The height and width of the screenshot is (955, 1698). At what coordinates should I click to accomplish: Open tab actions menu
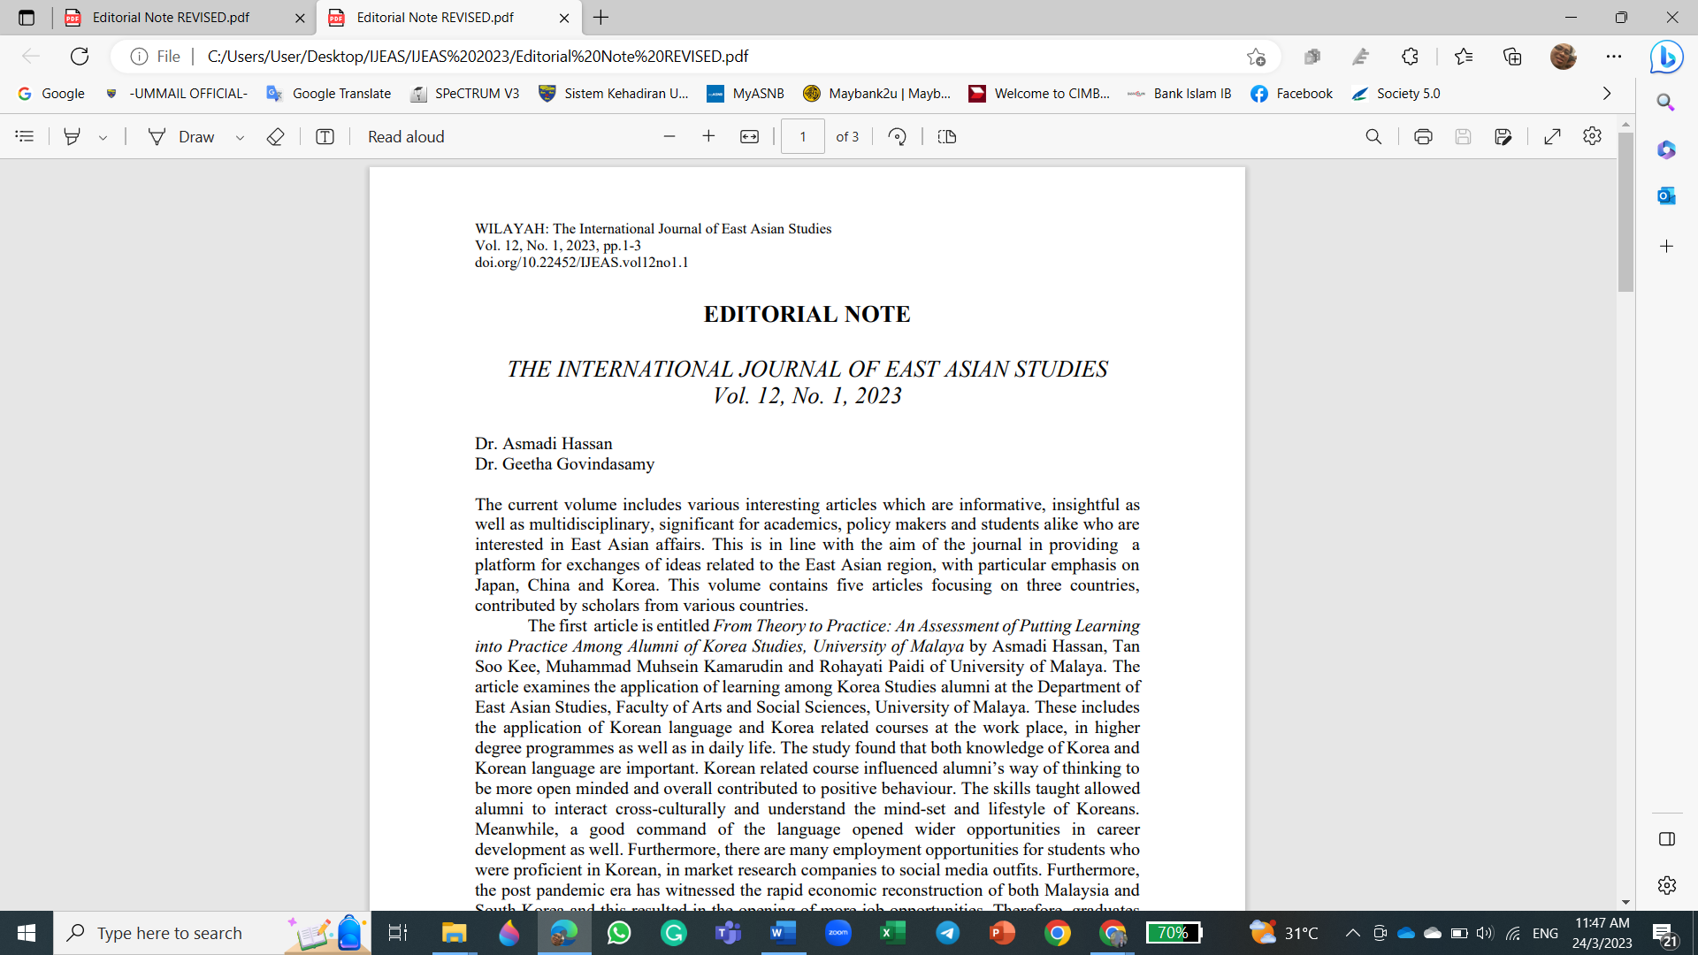27,18
